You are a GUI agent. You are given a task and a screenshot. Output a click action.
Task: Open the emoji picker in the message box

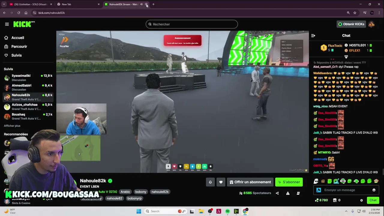tap(374, 190)
